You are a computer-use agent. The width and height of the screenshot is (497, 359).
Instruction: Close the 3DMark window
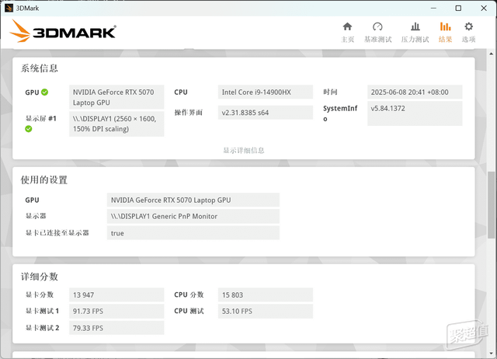click(484, 9)
